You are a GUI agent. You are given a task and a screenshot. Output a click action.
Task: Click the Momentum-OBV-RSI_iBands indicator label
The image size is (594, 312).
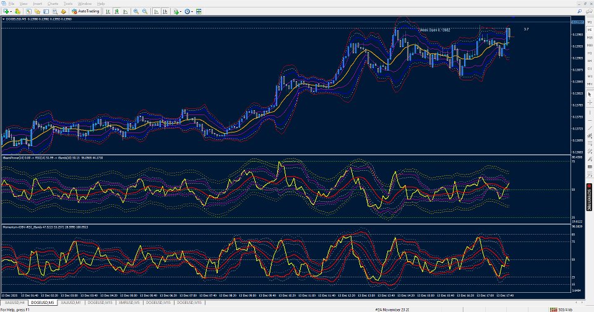tap(45, 227)
